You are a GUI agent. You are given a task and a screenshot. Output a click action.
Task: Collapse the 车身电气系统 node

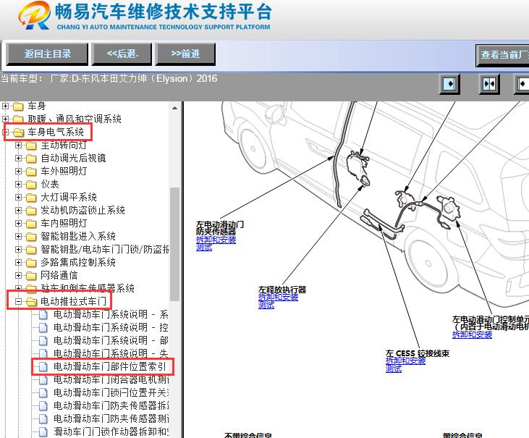click(5, 132)
